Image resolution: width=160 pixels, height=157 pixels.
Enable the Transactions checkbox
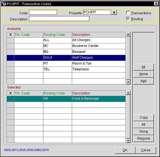click(x=128, y=13)
